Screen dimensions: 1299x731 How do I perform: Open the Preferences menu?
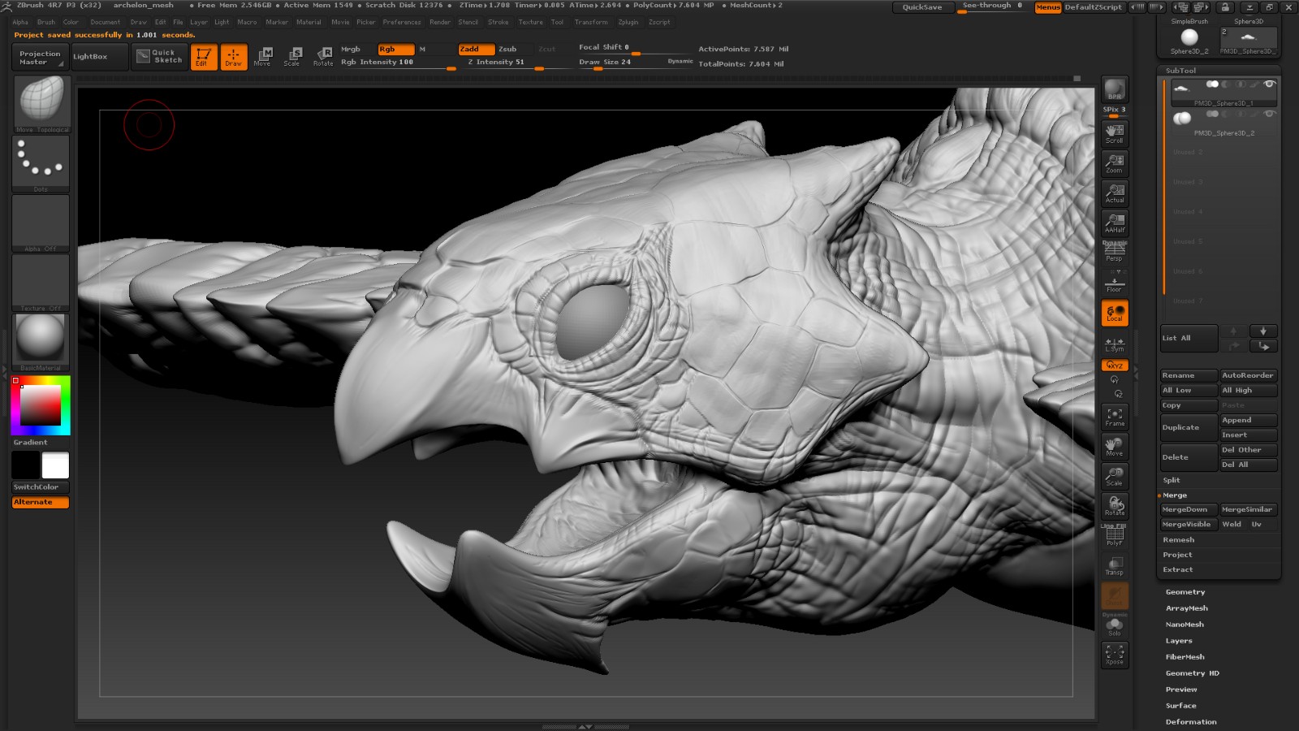point(402,23)
